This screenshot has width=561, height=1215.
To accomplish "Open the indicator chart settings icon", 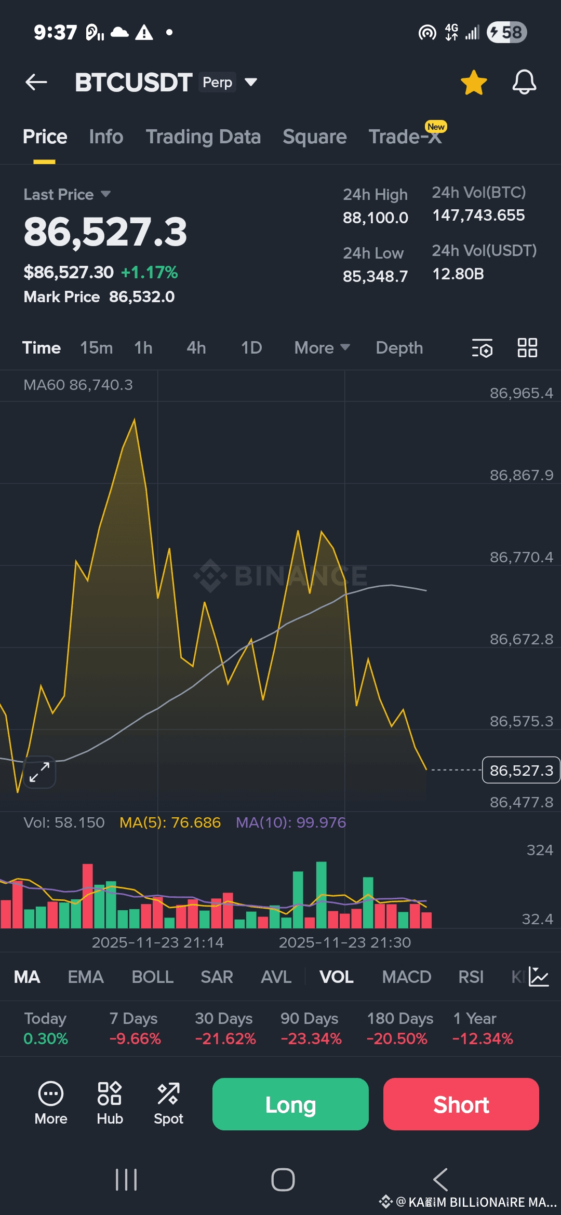I will click(539, 977).
